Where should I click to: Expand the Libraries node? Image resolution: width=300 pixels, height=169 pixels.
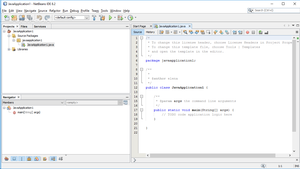9,49
